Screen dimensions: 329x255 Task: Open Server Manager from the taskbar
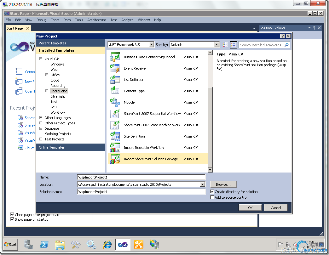click(29, 245)
